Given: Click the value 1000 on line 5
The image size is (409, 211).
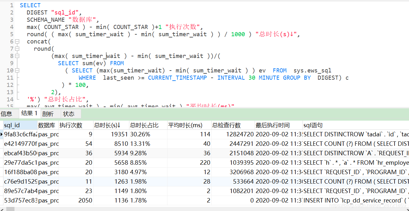Looking at the screenshot, I should [x=238, y=34].
